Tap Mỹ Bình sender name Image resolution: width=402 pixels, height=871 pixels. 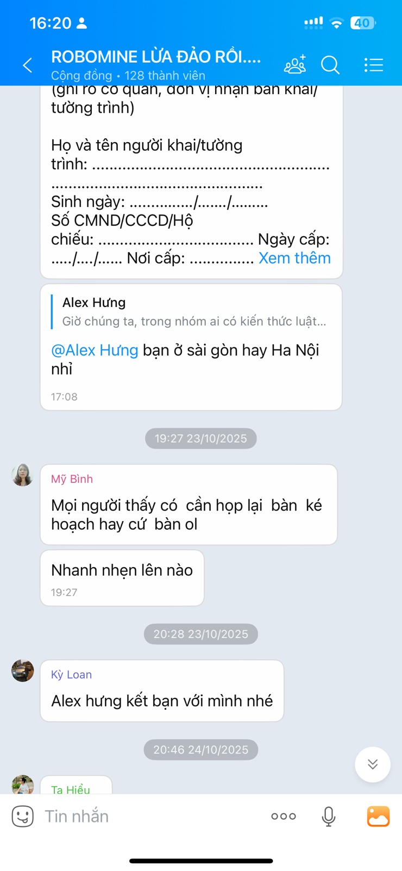point(72,479)
